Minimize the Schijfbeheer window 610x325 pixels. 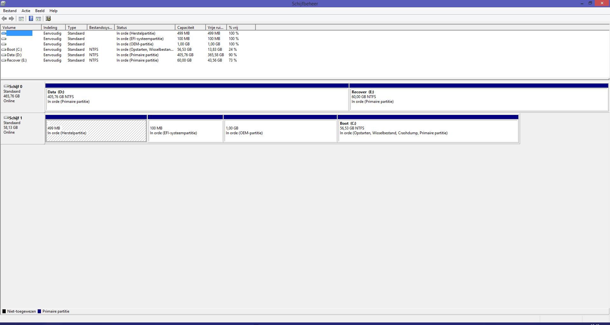click(582, 3)
